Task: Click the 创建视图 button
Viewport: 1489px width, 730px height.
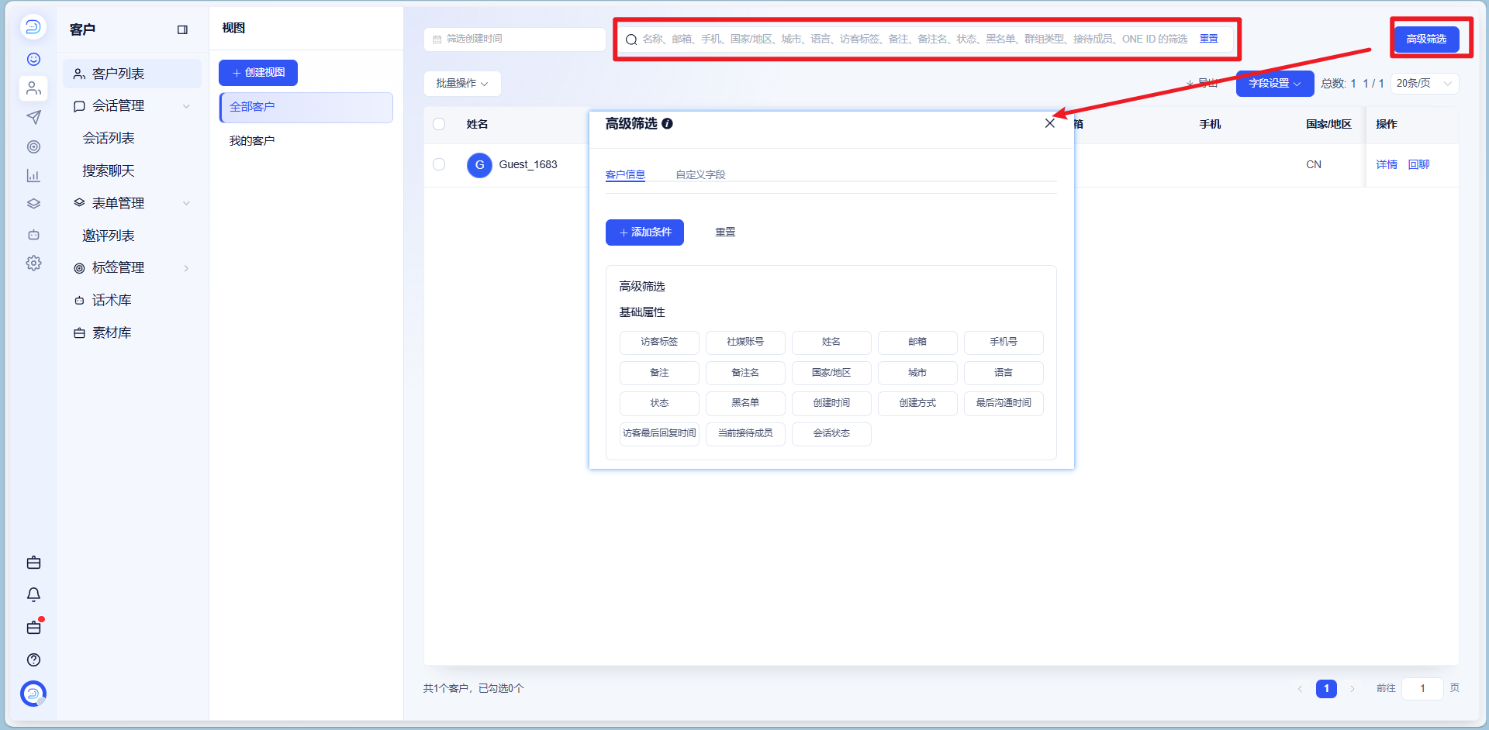Action: pos(258,73)
